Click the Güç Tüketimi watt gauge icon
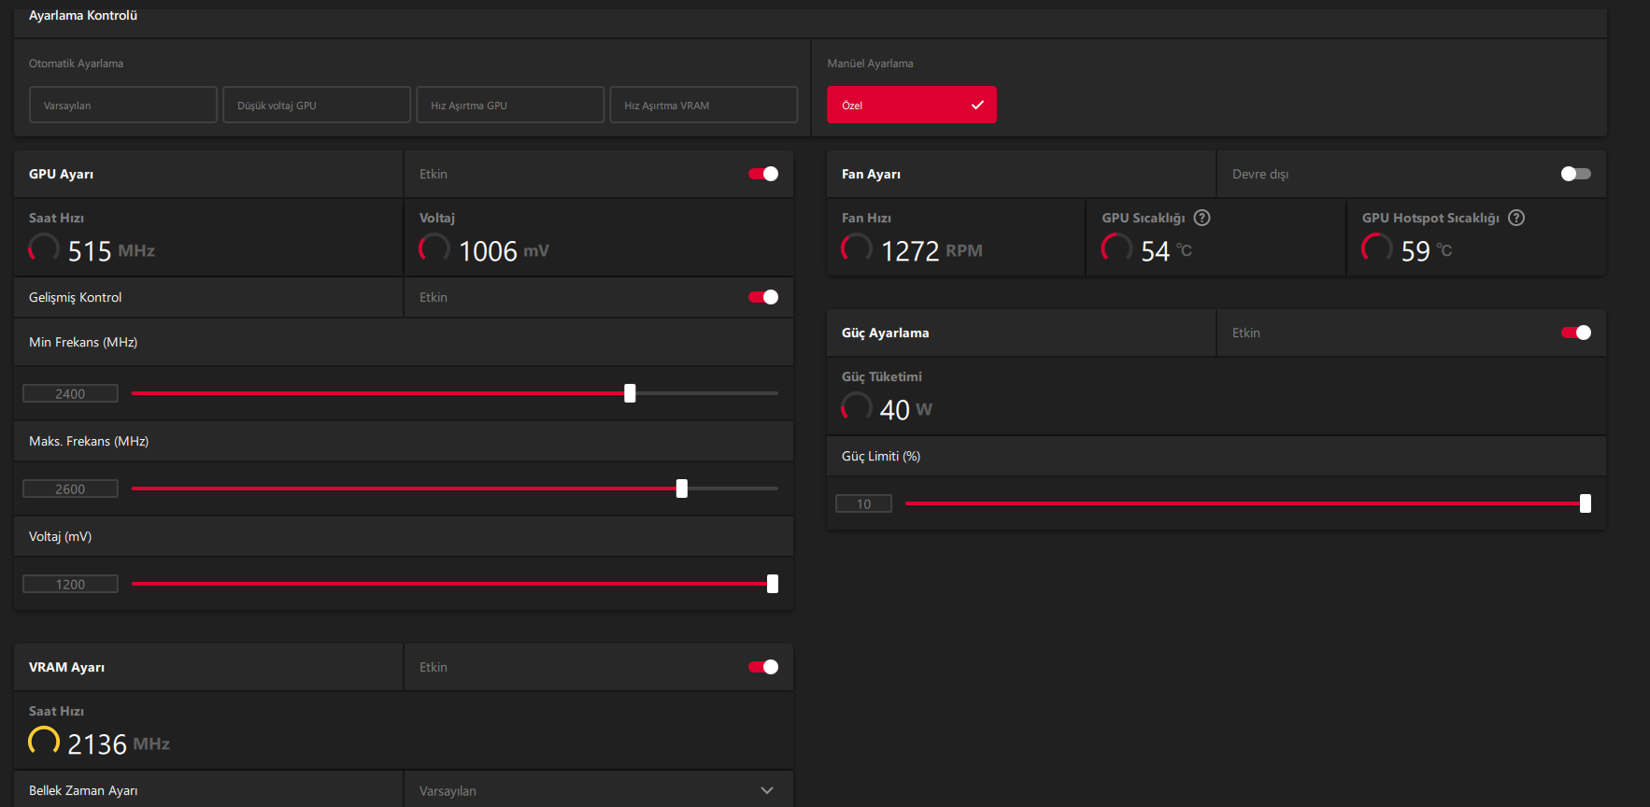This screenshot has width=1650, height=807. 857,407
